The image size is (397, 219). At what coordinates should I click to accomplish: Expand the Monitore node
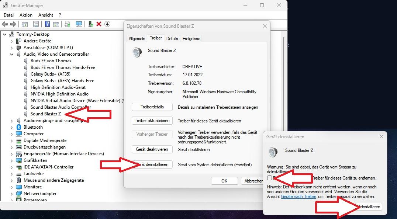click(x=12, y=187)
